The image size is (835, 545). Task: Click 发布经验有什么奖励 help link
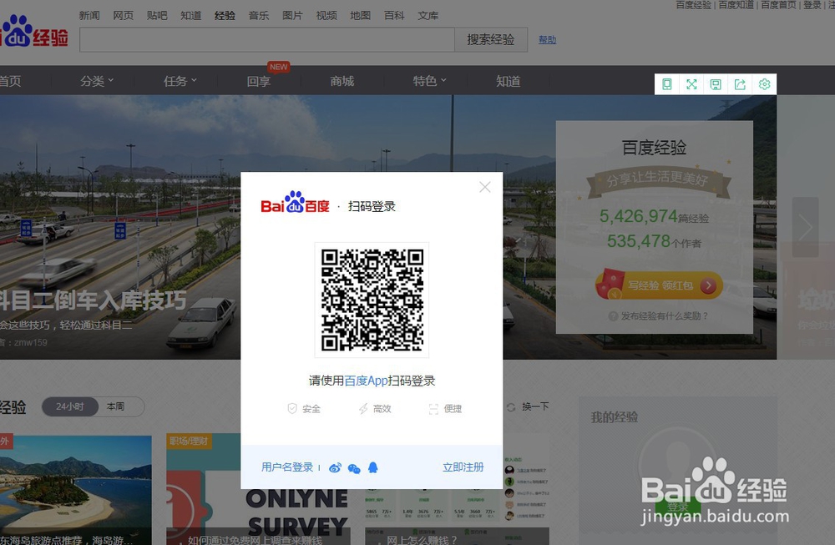(x=658, y=316)
